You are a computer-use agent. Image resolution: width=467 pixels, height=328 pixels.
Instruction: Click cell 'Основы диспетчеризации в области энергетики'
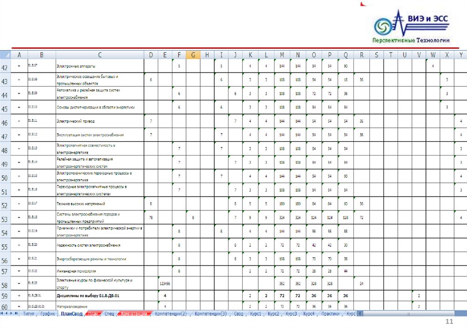[100, 107]
